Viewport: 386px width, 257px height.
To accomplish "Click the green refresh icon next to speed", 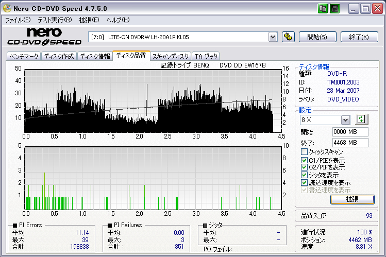I will tap(361, 119).
